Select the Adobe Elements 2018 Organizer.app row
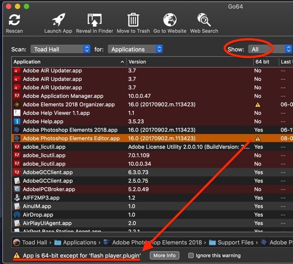Image resolution: width=293 pixels, height=264 pixels. (x=152, y=105)
